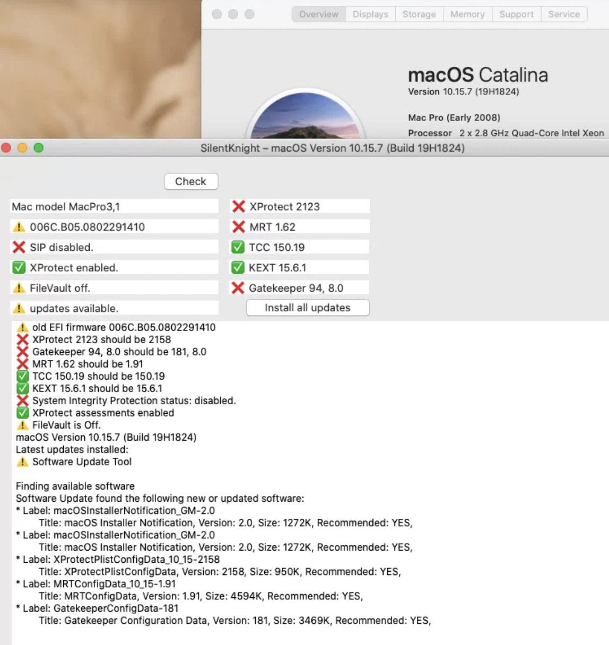Image resolution: width=609 pixels, height=645 pixels.
Task: Click warning icon beside firmware 006C.B05.0802291410 field
Action: 19,227
